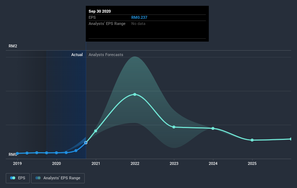The height and width of the screenshot is (188, 297).
Task: Click the RM0.237 EPS value in tooltip
Action: (x=139, y=17)
